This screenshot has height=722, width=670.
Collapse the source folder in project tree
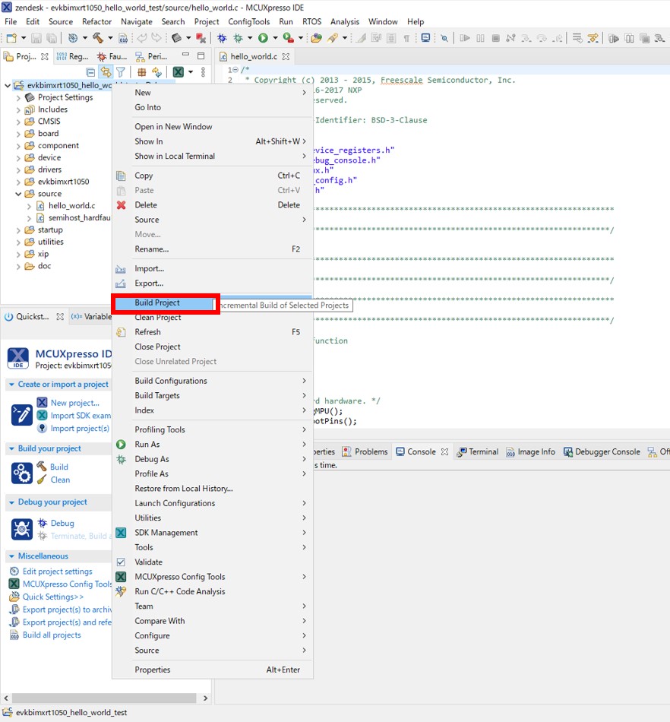pos(19,194)
